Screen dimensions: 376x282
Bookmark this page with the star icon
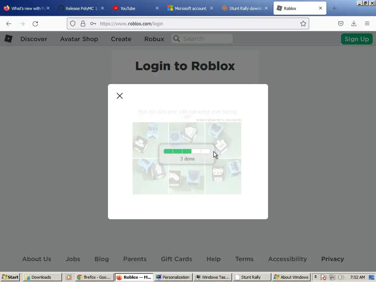pyautogui.click(x=303, y=23)
